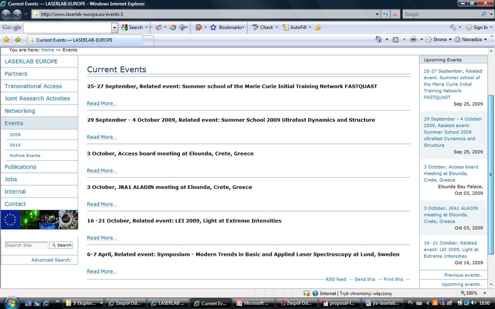Image resolution: width=495 pixels, height=309 pixels.
Task: Open the Google Toolbar wrench settings
Action: tap(453, 28)
